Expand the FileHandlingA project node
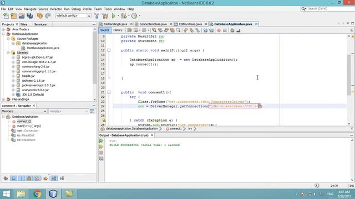 point(3,99)
